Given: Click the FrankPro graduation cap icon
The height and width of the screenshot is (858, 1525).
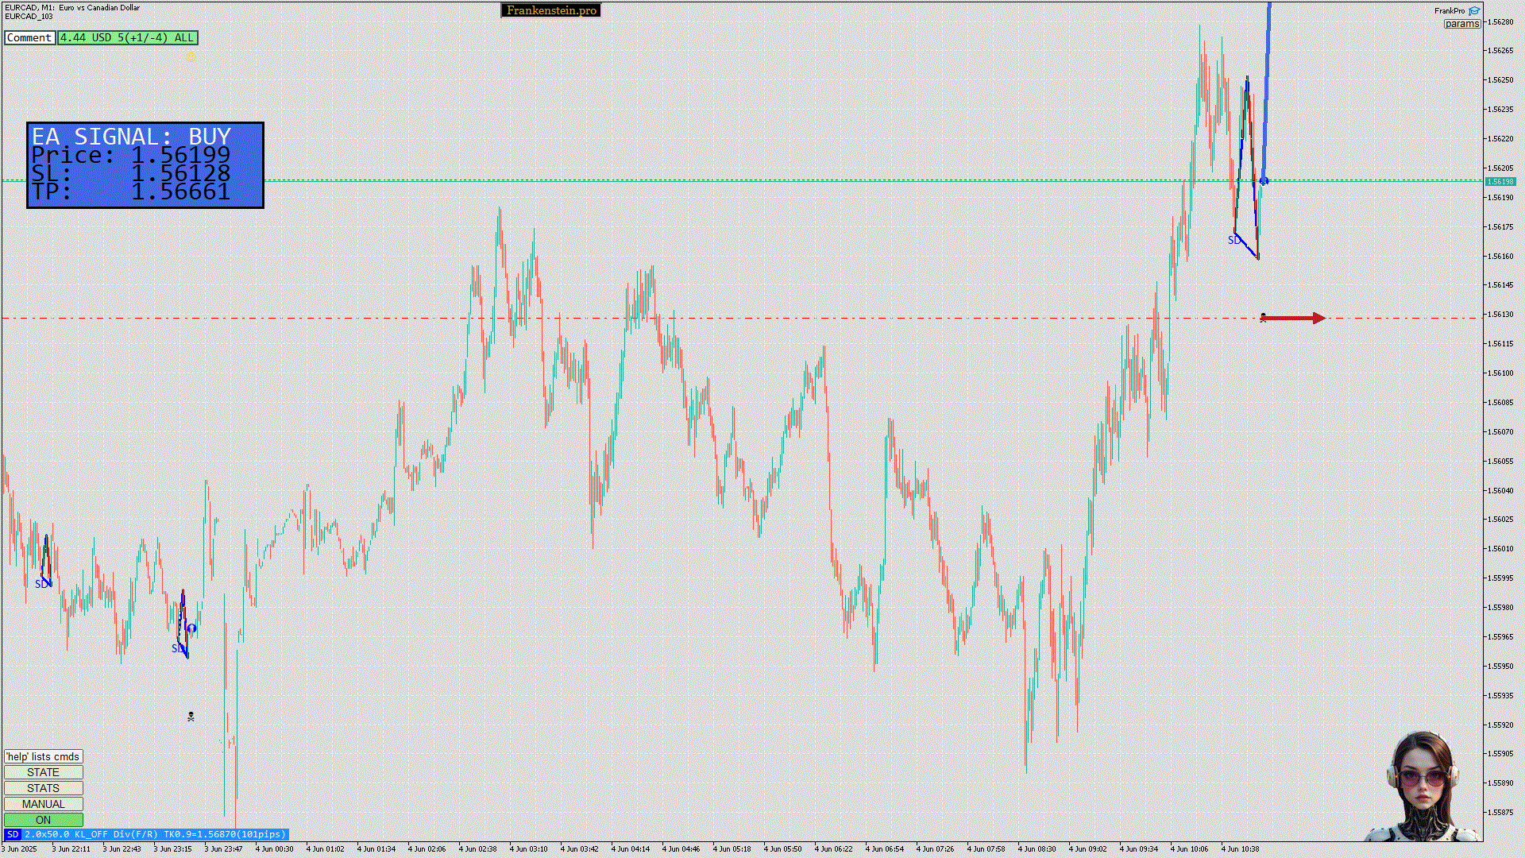Looking at the screenshot, I should point(1474,10).
